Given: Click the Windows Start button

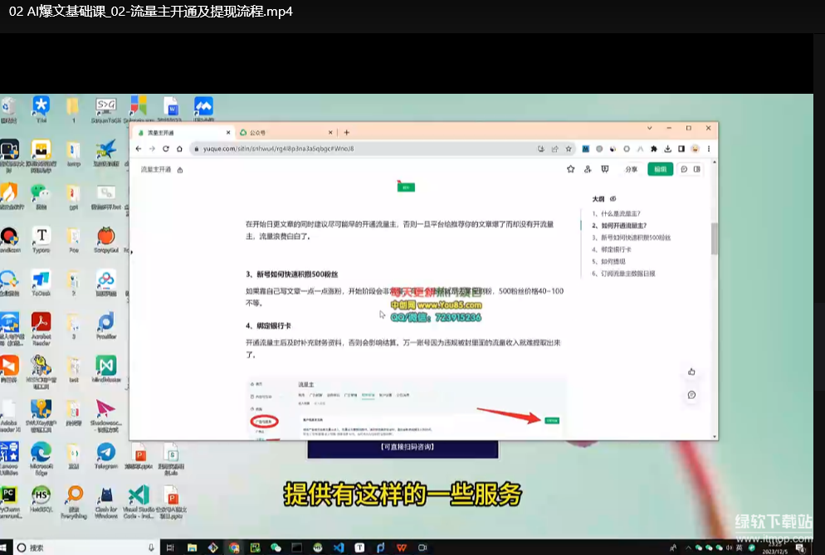Looking at the screenshot, I should 4,548.
